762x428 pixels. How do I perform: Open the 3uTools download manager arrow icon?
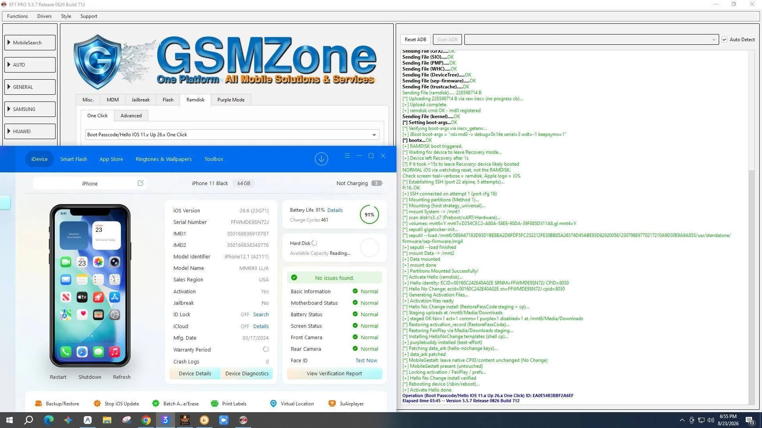point(321,159)
